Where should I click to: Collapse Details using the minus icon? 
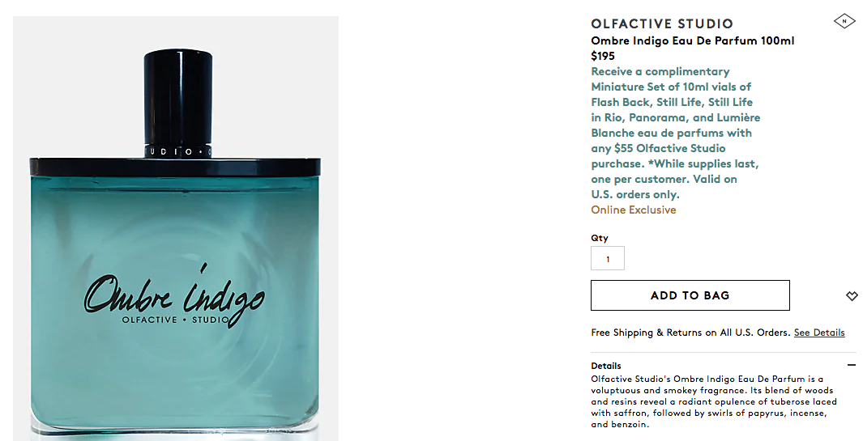(852, 365)
